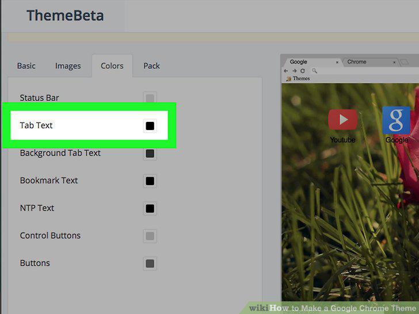The width and height of the screenshot is (419, 314).
Task: Click the new tab button in preview
Action: coord(405,62)
